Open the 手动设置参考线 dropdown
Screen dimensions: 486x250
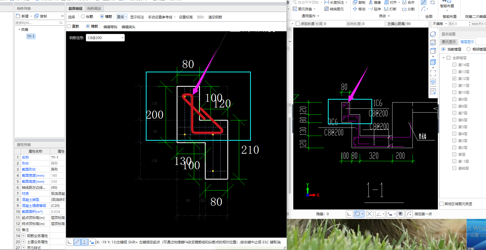[162, 17]
